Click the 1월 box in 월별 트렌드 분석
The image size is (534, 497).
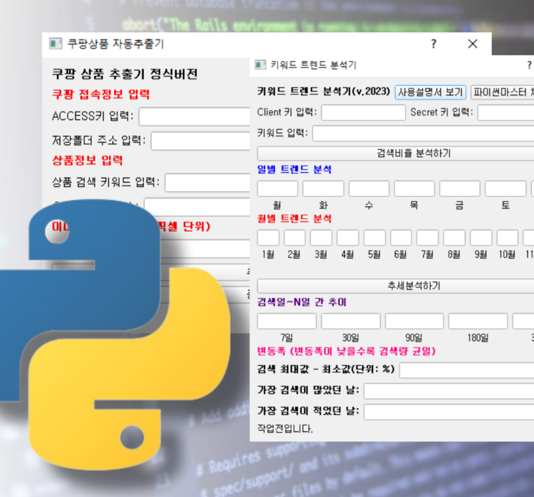click(x=268, y=237)
